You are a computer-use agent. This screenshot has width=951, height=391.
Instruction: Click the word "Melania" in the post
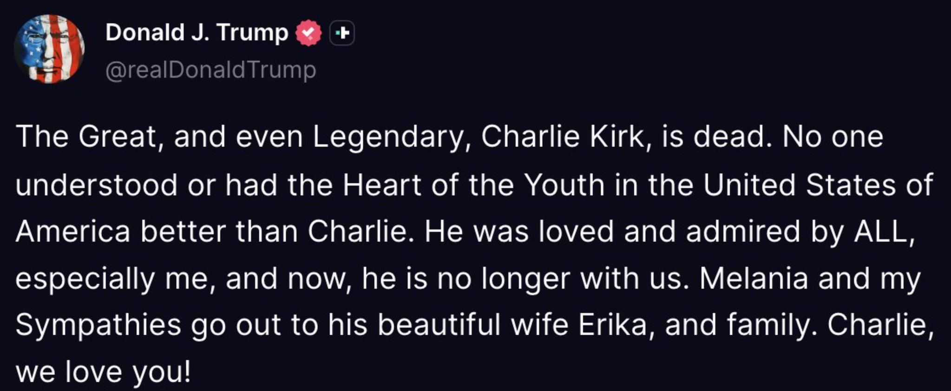[754, 278]
